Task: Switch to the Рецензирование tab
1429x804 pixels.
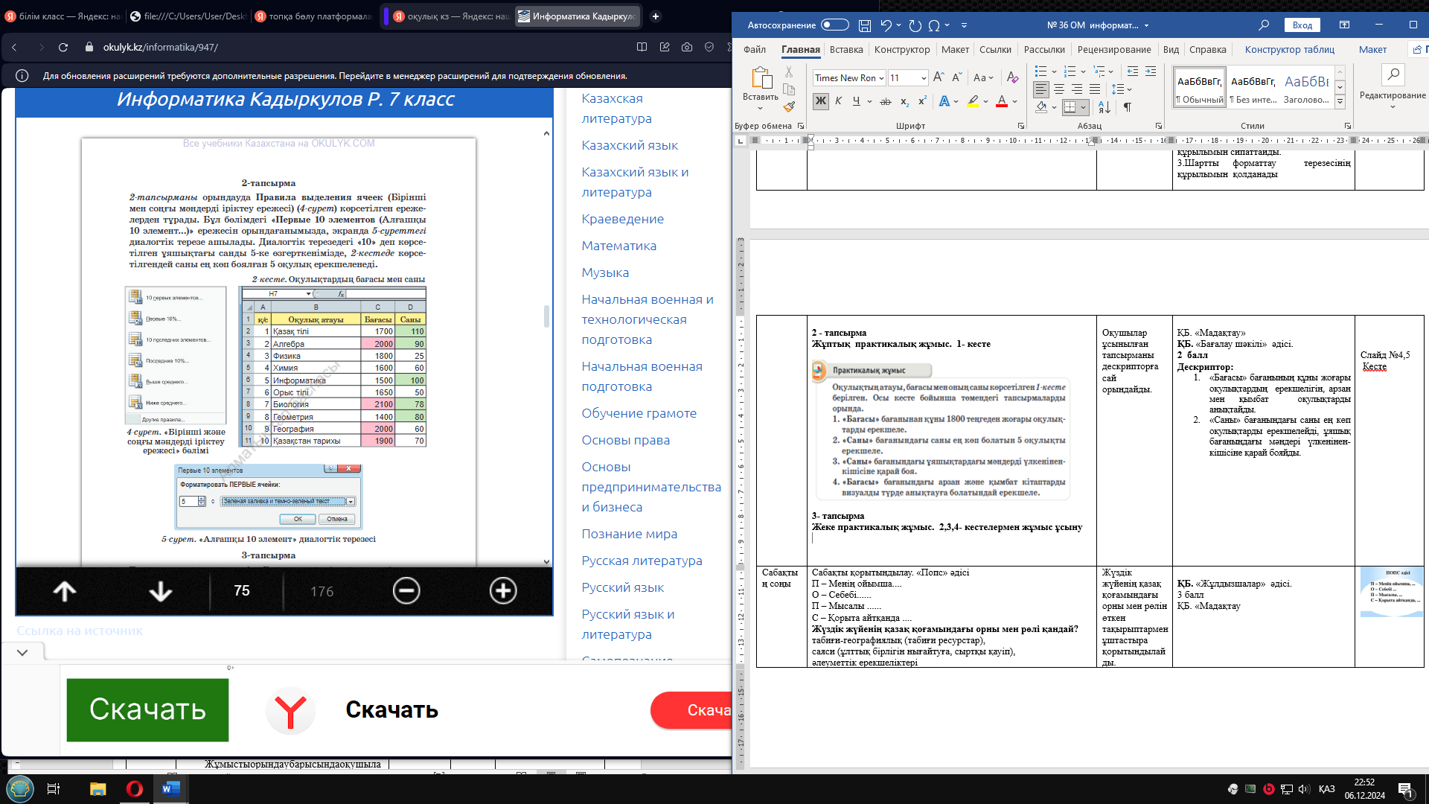Action: coord(1113,50)
